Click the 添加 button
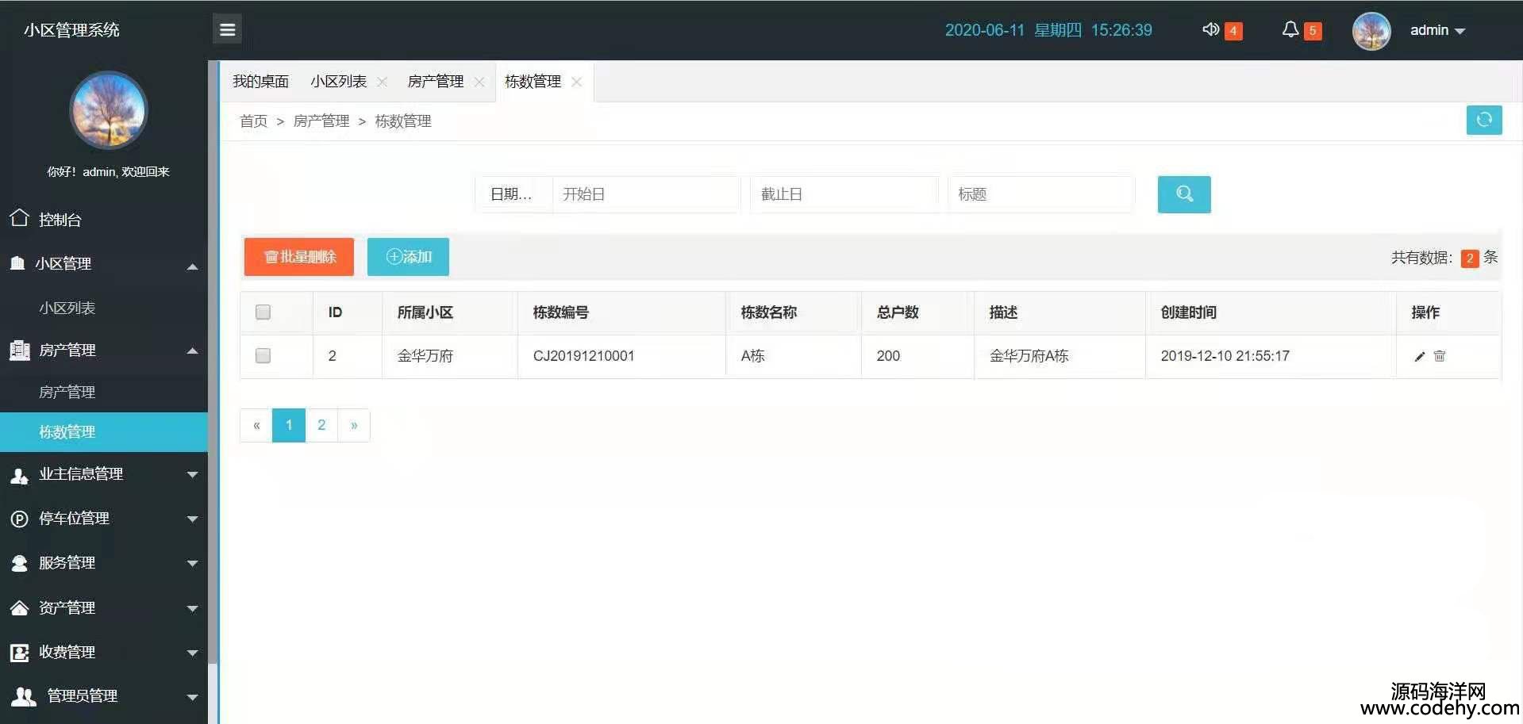Viewport: 1523px width, 724px height. [x=408, y=257]
